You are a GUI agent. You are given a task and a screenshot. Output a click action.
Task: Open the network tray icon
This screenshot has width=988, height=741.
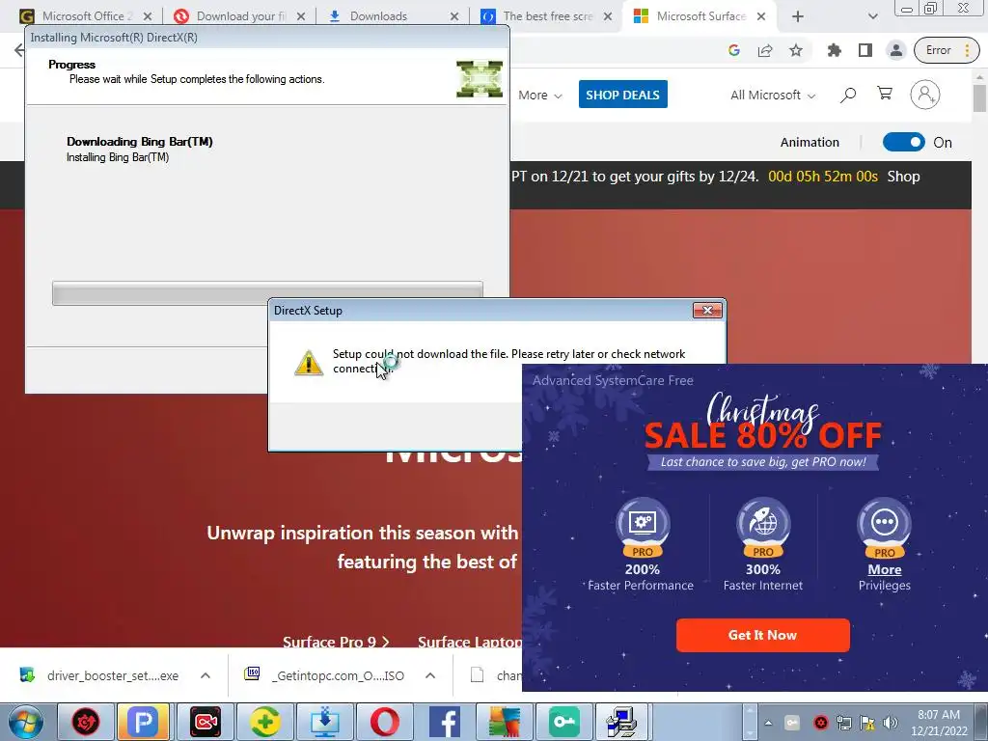[843, 723]
